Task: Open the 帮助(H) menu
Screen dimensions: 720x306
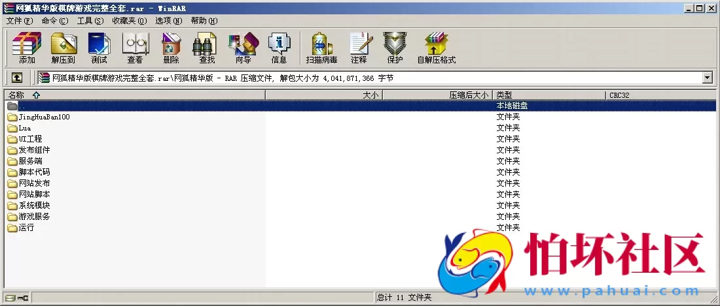Action: click(204, 21)
